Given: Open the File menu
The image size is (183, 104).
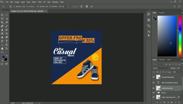Looking at the screenshot, I should pyautogui.click(x=7, y=2).
